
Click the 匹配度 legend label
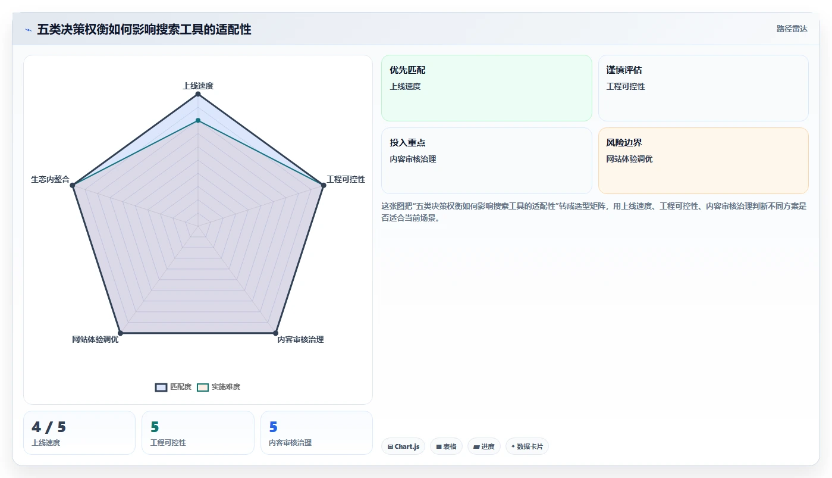[181, 387]
